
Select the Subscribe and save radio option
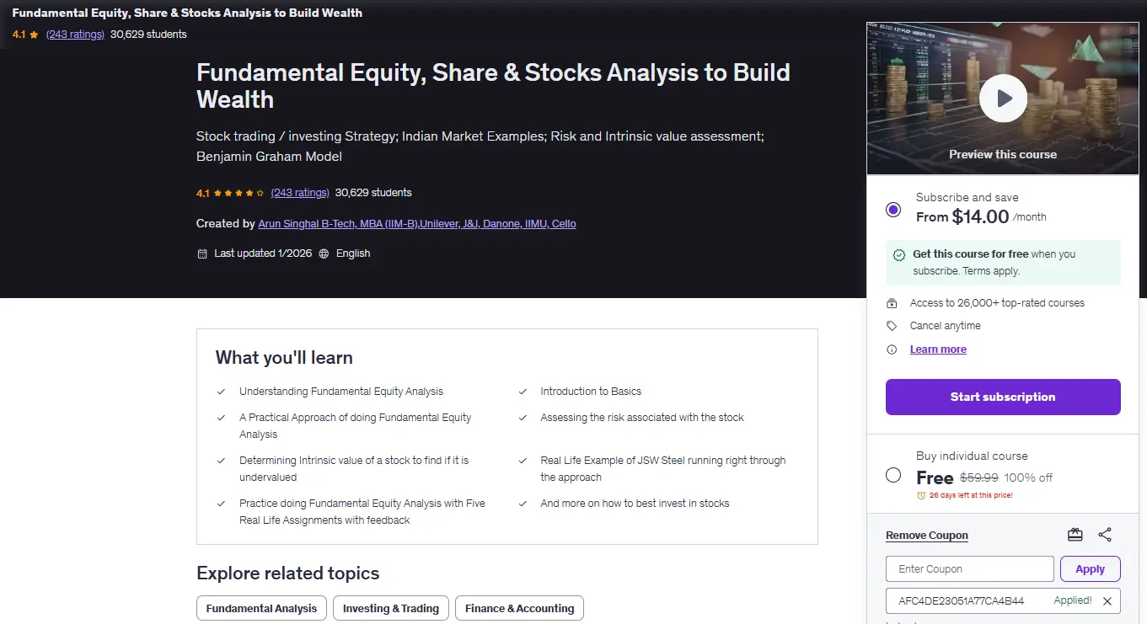coord(893,210)
